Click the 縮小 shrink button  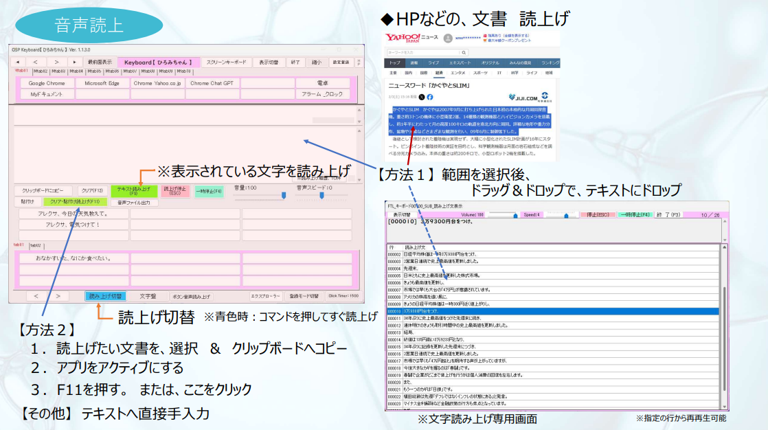[x=317, y=63]
